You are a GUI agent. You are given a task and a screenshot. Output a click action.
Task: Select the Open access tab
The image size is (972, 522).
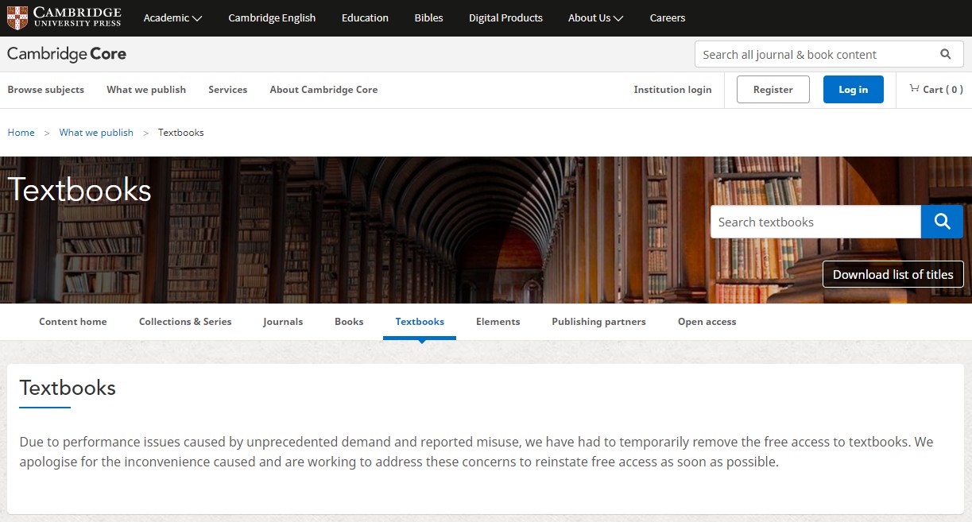(x=707, y=322)
